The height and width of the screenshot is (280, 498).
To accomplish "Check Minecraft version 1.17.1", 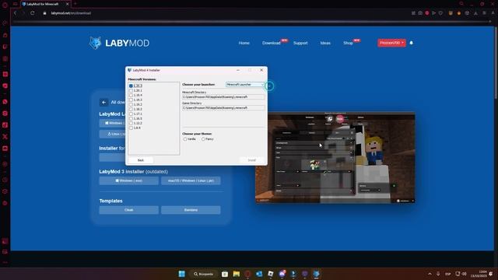I will pos(131,114).
